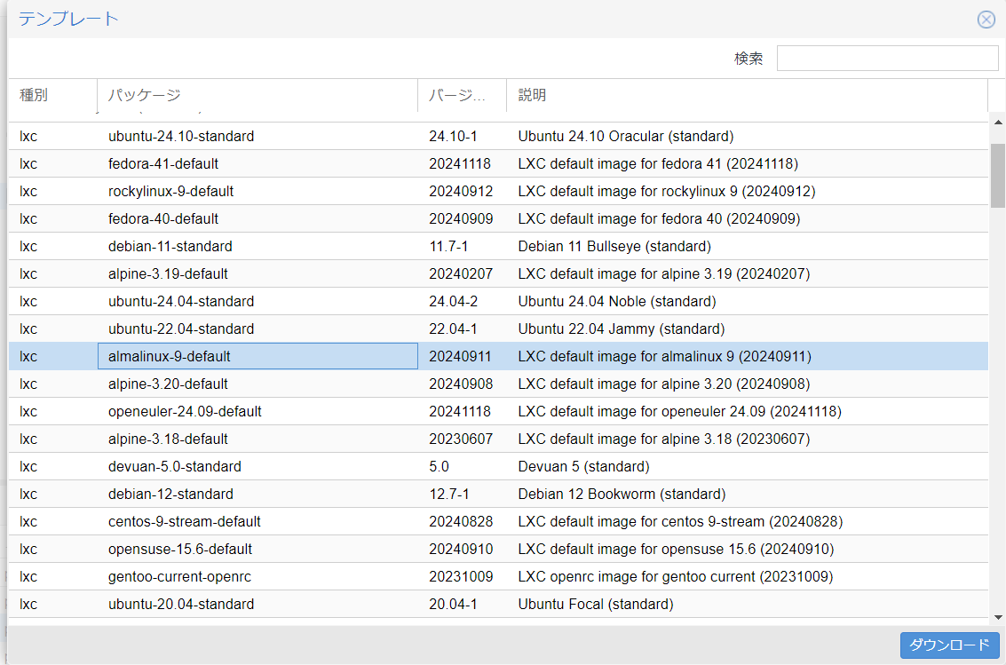Viewport: 1006px width, 665px height.
Task: Click version cell 24.04-2
Action: coord(454,301)
